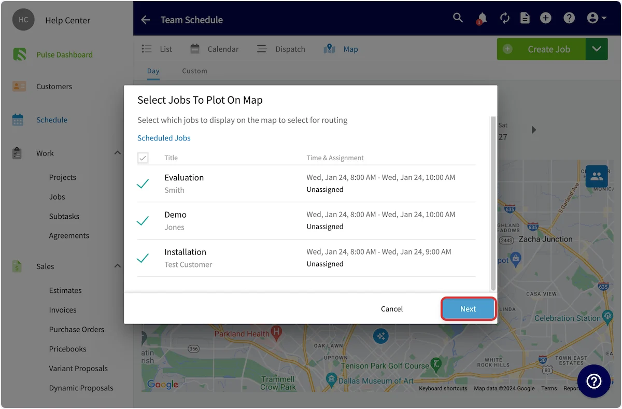
Task: Click Cancel in the dialog
Action: click(x=392, y=308)
